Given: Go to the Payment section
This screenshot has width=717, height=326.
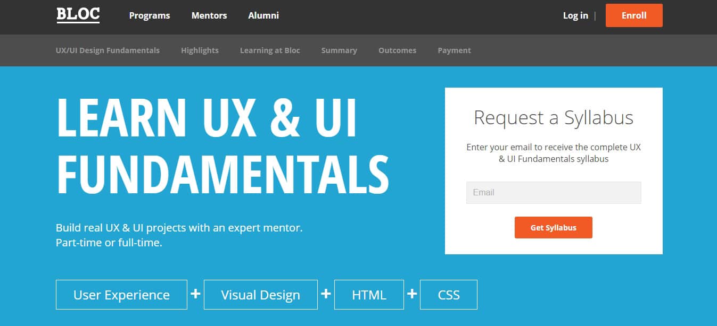Looking at the screenshot, I should coord(454,50).
